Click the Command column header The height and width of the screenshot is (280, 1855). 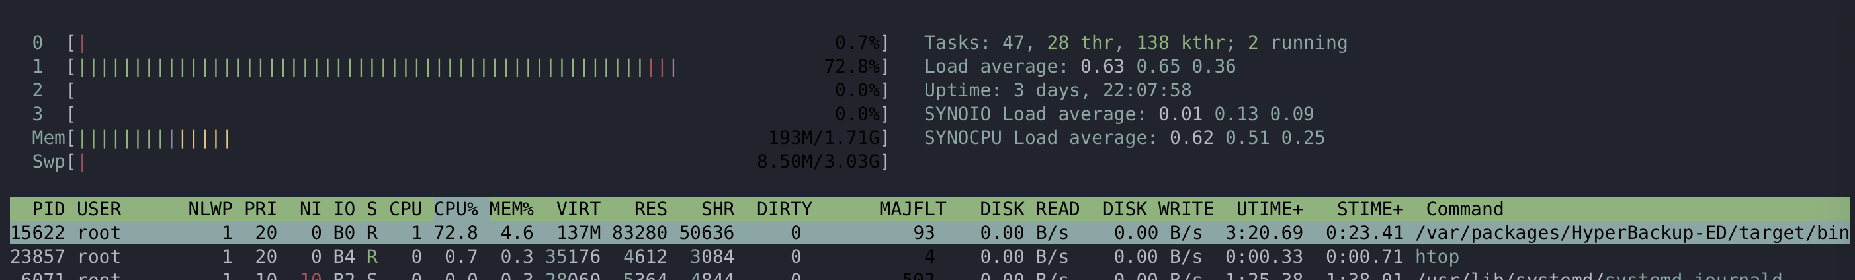point(1465,209)
